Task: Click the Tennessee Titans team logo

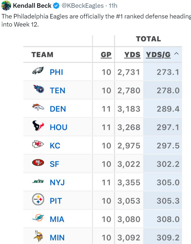Action: pos(38,89)
